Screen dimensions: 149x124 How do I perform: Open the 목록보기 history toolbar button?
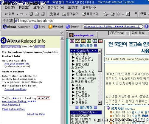coord(90,14)
